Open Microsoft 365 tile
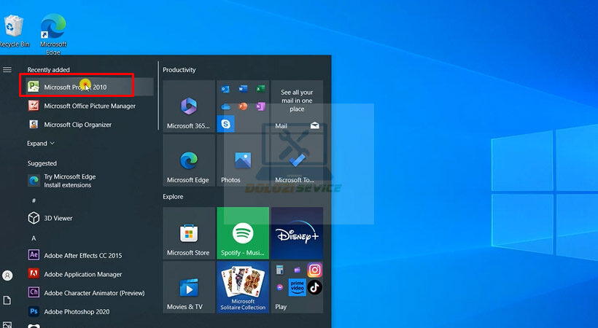This screenshot has width=598, height=328. [x=188, y=106]
